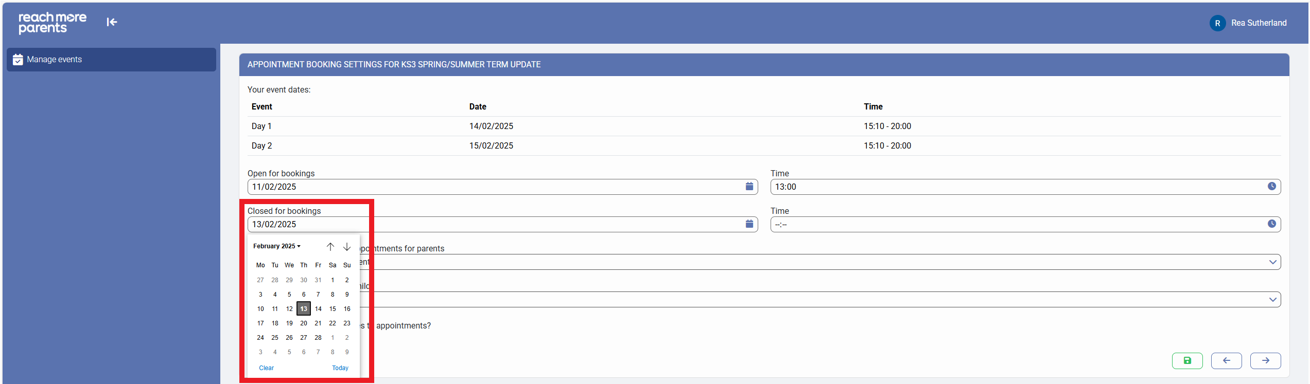Go back with the left arrow button
The width and height of the screenshot is (1310, 384).
point(1226,361)
